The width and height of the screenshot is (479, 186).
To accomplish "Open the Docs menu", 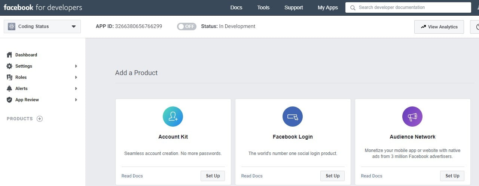I will click(236, 7).
